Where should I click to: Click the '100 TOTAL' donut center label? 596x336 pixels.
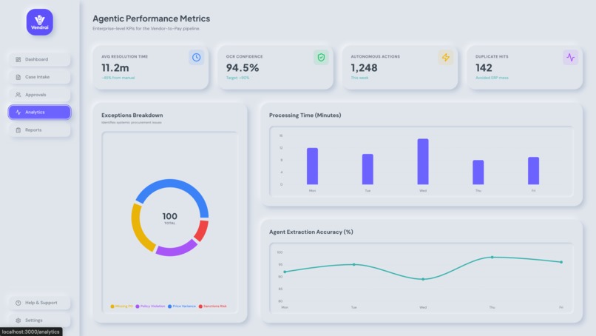[x=170, y=218]
